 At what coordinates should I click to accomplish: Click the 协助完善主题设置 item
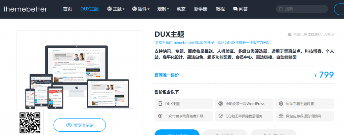point(305,104)
